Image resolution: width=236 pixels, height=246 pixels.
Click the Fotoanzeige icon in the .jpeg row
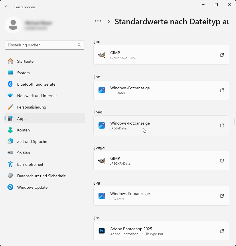(x=102, y=125)
